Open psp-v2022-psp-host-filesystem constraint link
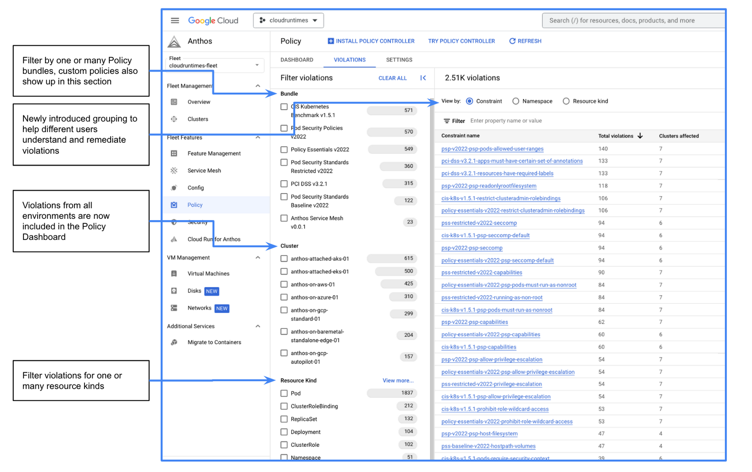The width and height of the screenshot is (752, 472). [480, 434]
